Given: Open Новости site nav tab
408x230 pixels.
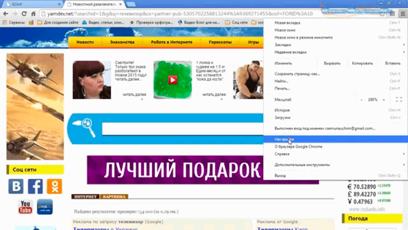Looking at the screenshot, I should pos(85,42).
